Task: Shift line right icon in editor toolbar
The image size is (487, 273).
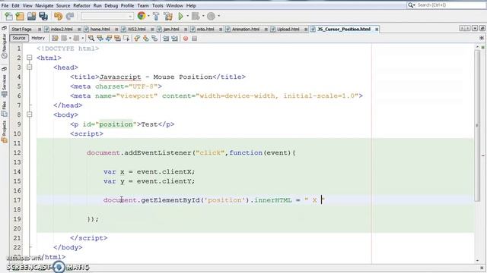Action: click(x=174, y=39)
